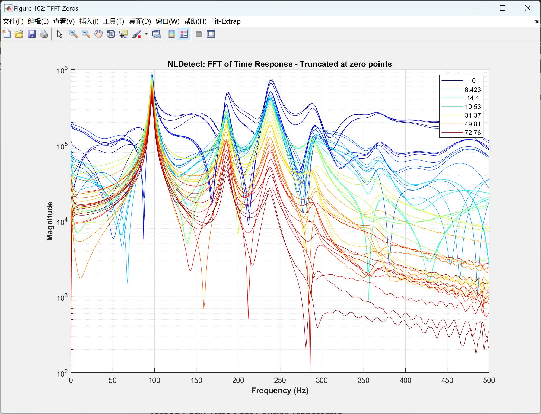Open the 文件(F) menu

pyautogui.click(x=13, y=21)
